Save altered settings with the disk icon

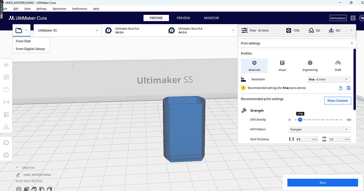349,88
